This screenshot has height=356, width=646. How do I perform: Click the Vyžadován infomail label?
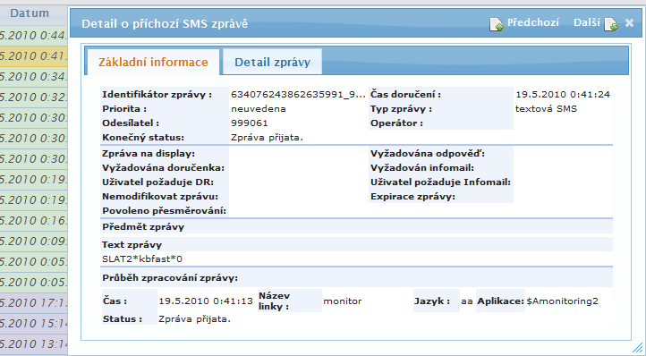(422, 167)
